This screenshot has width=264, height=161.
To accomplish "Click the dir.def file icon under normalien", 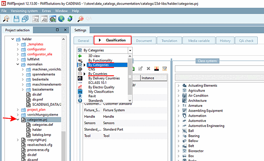I will point(28,94).
